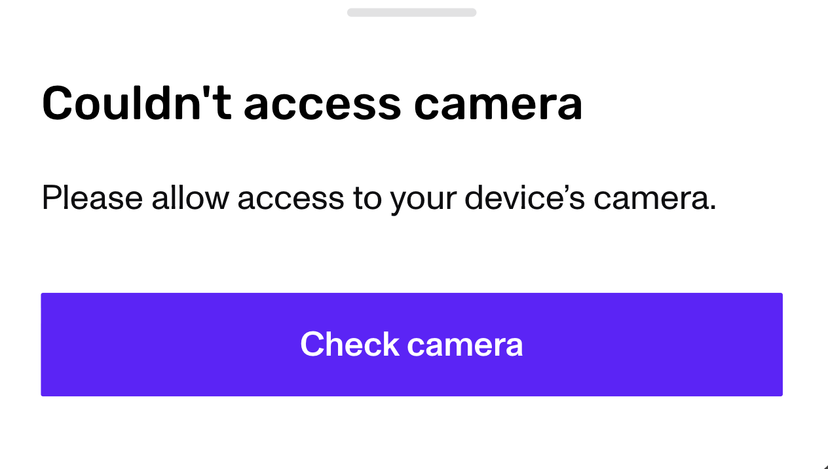Viewport: 828px width, 469px height.
Task: Click the Couldn't access camera heading
Action: pos(312,102)
